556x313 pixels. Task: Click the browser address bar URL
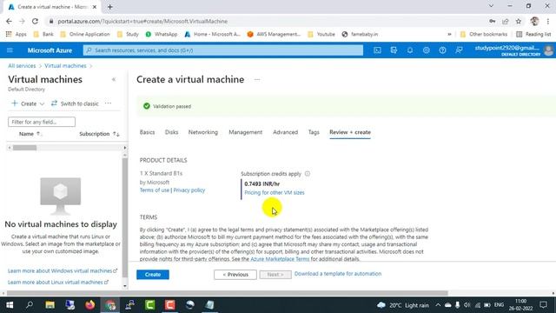tap(142, 21)
